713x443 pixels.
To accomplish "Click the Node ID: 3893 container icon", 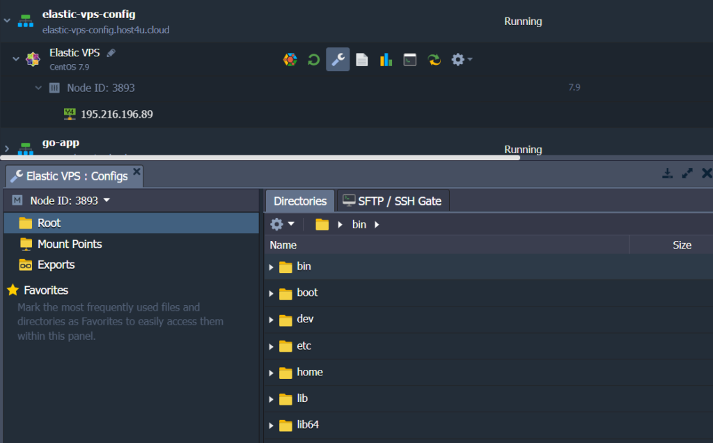I will coord(54,88).
